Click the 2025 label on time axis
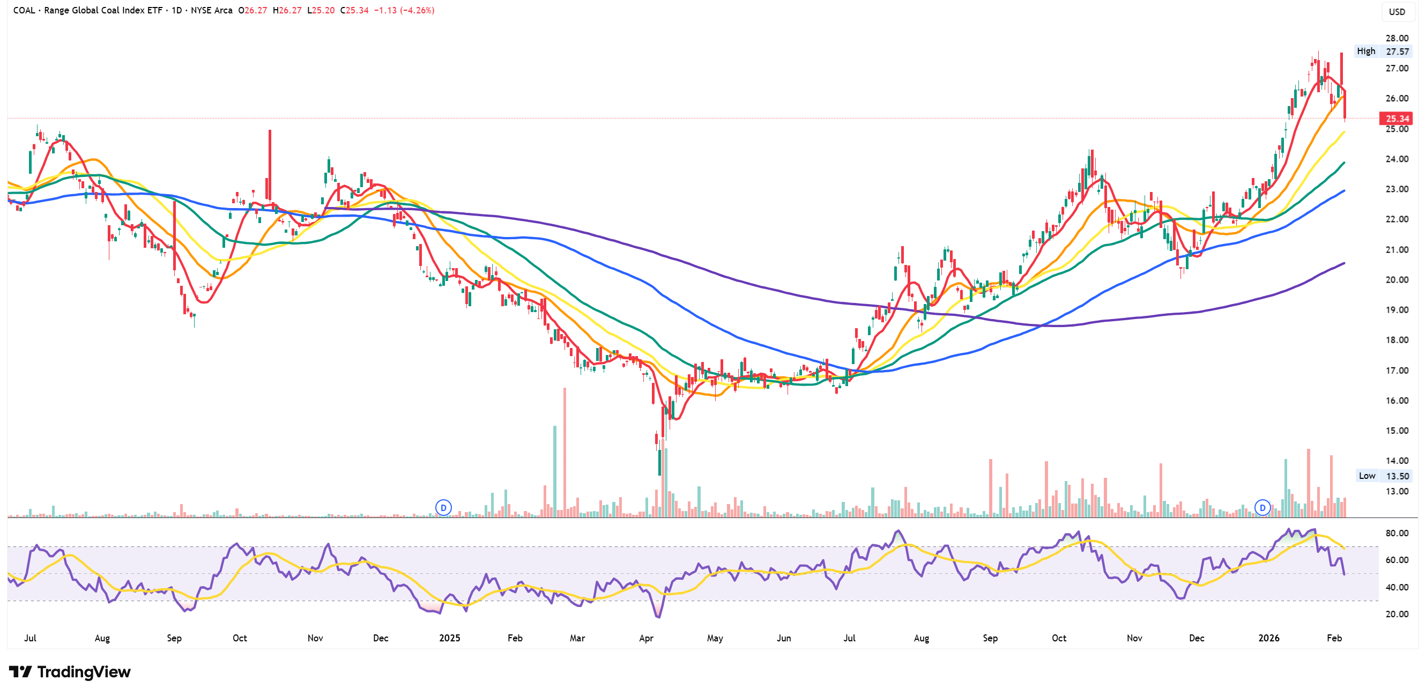The image size is (1426, 695). pos(449,638)
